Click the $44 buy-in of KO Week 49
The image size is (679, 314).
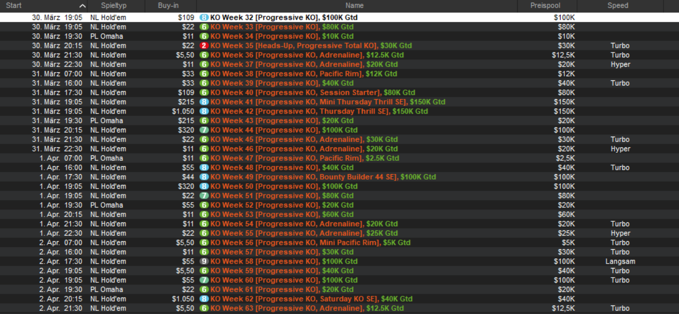tap(186, 177)
